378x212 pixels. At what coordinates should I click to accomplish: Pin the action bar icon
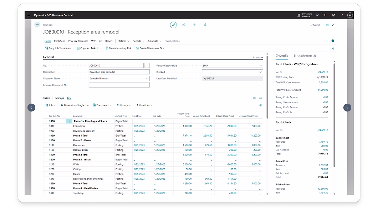333,48
